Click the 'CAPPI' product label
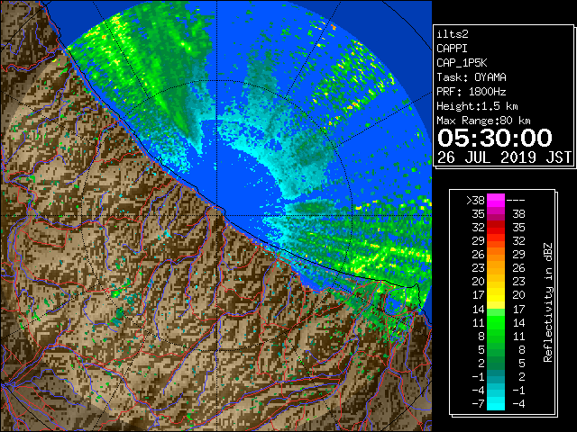577x432 pixels. pos(452,49)
